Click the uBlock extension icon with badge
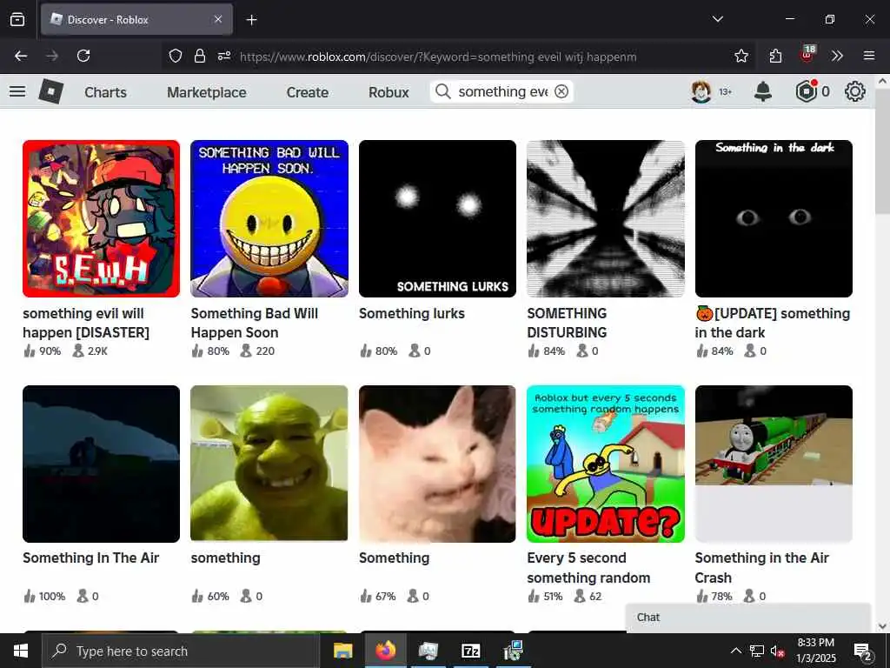The width and height of the screenshot is (890, 668). pos(807,55)
